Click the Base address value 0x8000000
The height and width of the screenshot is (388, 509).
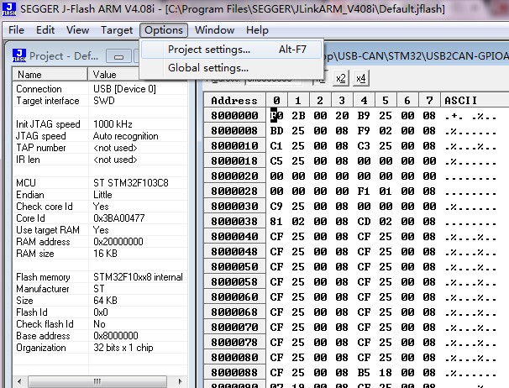coord(116,336)
